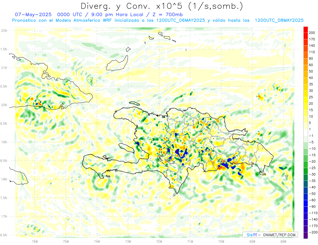
Task: Click the 0.5N axis label
Action: point(4,86)
